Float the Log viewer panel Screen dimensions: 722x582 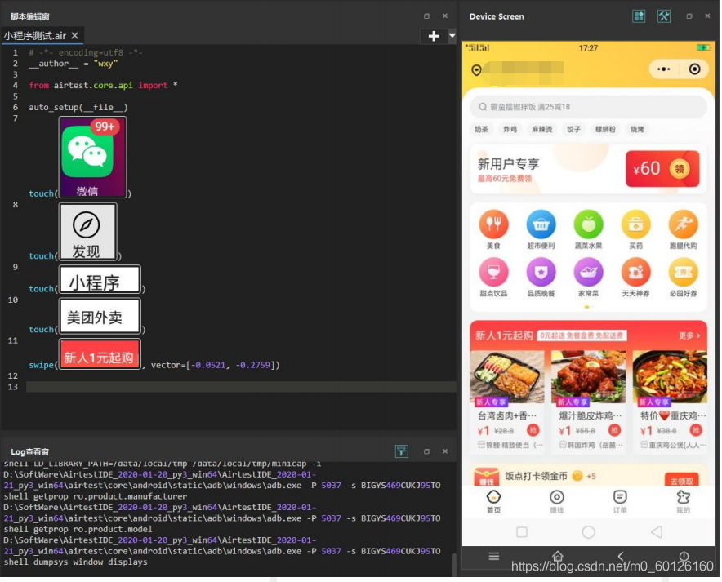[426, 451]
